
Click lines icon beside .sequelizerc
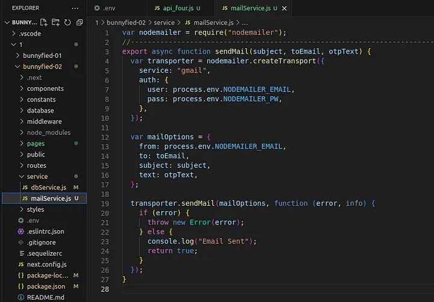click(x=21, y=253)
